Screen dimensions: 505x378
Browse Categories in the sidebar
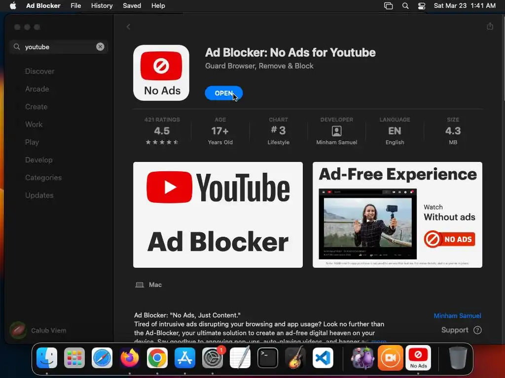tap(43, 177)
